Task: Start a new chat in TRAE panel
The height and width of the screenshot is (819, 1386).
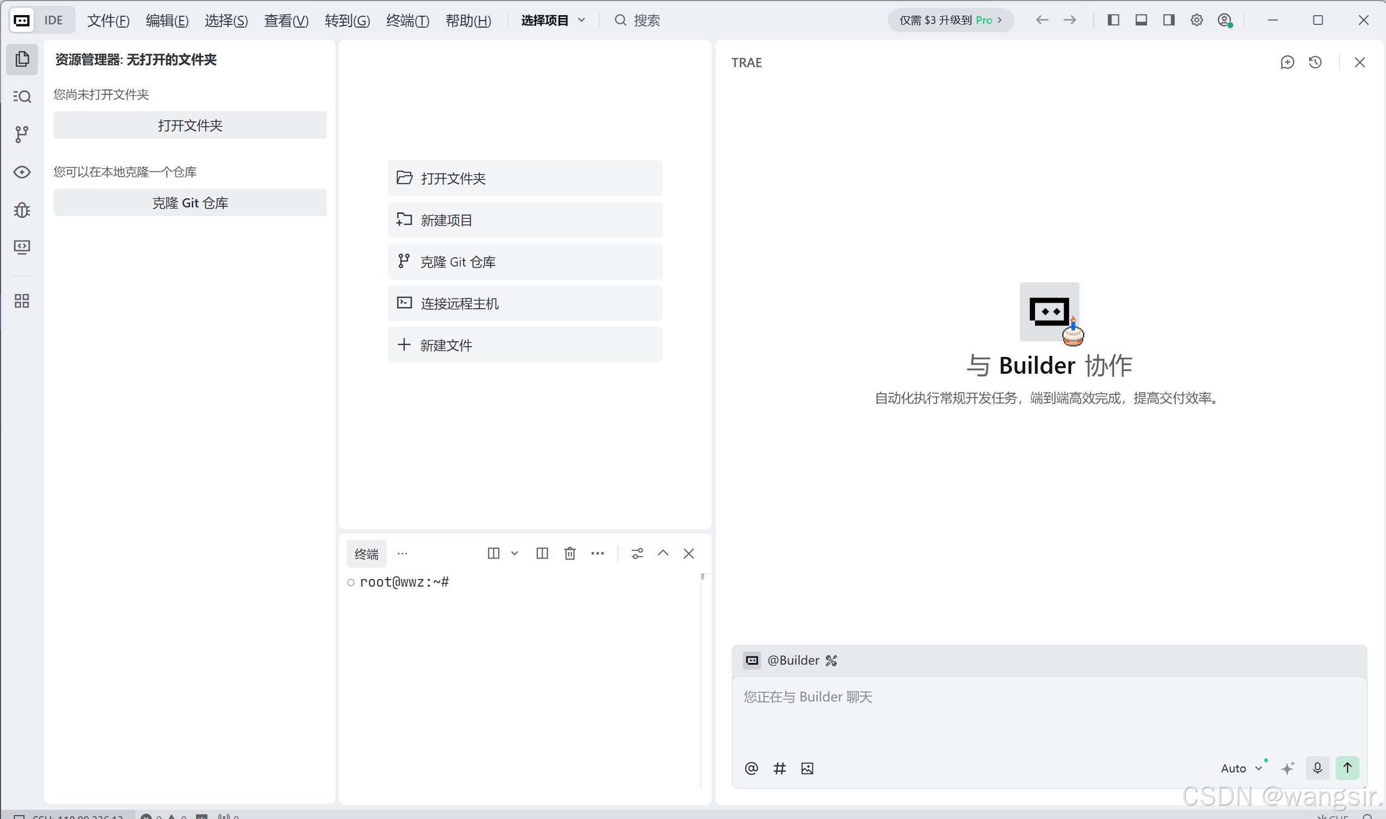Action: tap(1287, 62)
